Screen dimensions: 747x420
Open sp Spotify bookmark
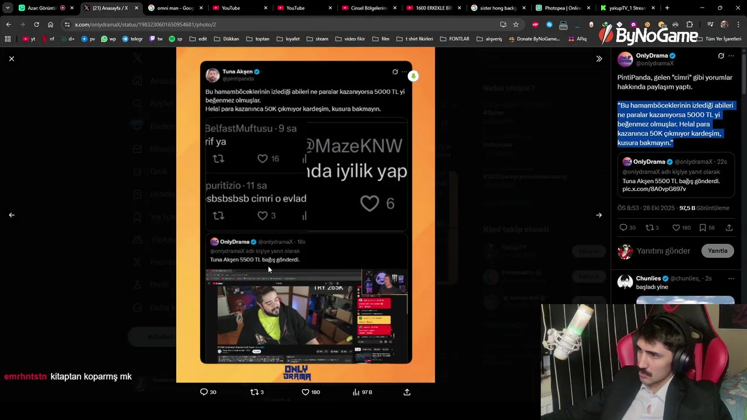point(176,39)
